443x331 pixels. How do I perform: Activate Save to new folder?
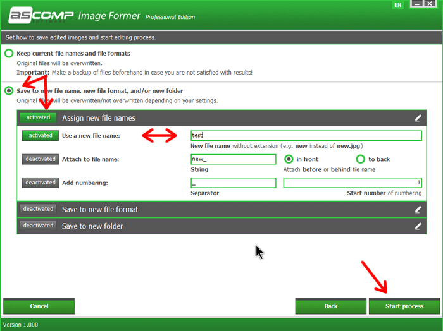pos(38,226)
